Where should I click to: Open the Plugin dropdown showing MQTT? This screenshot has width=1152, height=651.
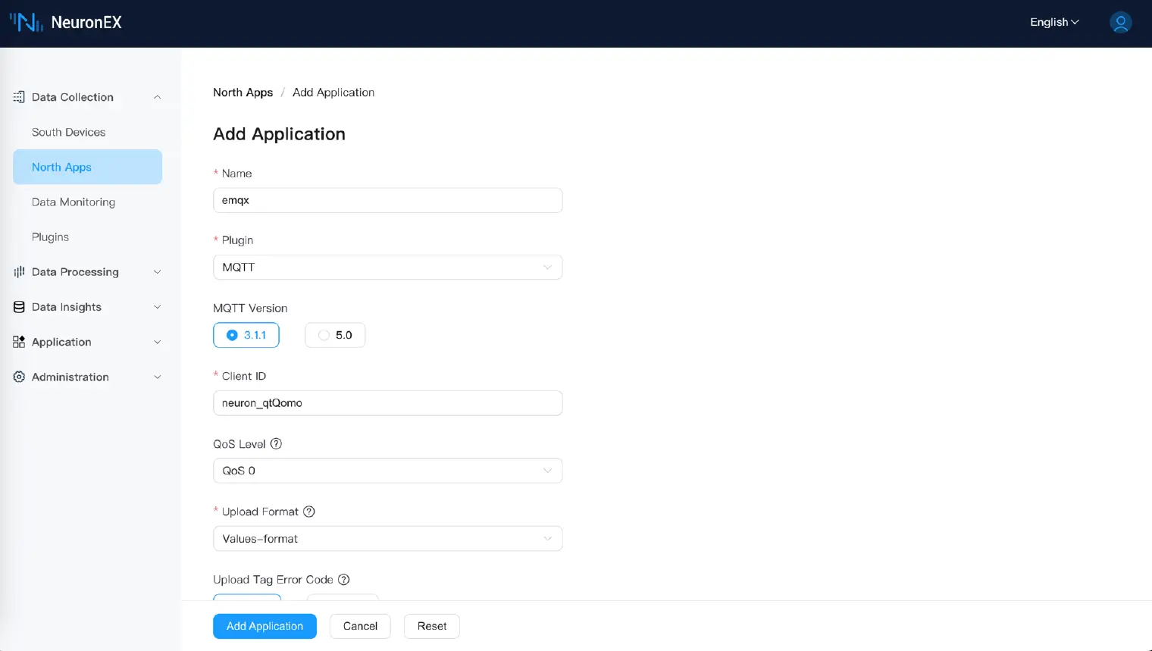coord(387,268)
